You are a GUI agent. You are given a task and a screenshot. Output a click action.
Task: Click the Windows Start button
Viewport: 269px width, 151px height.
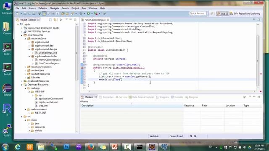(x=5, y=147)
